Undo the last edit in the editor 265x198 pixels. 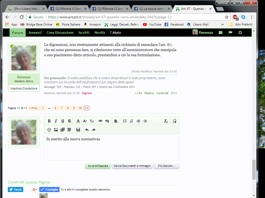tap(87, 130)
